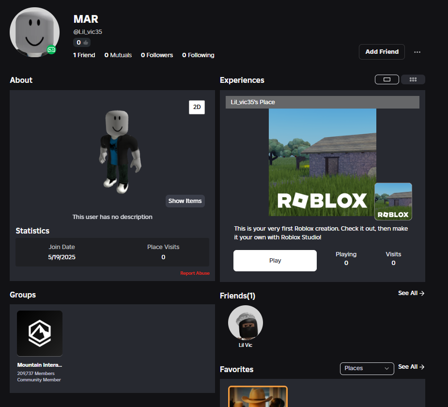The image size is (448, 407).
Task: Click the @Lil_vic35 username text
Action: click(x=88, y=31)
